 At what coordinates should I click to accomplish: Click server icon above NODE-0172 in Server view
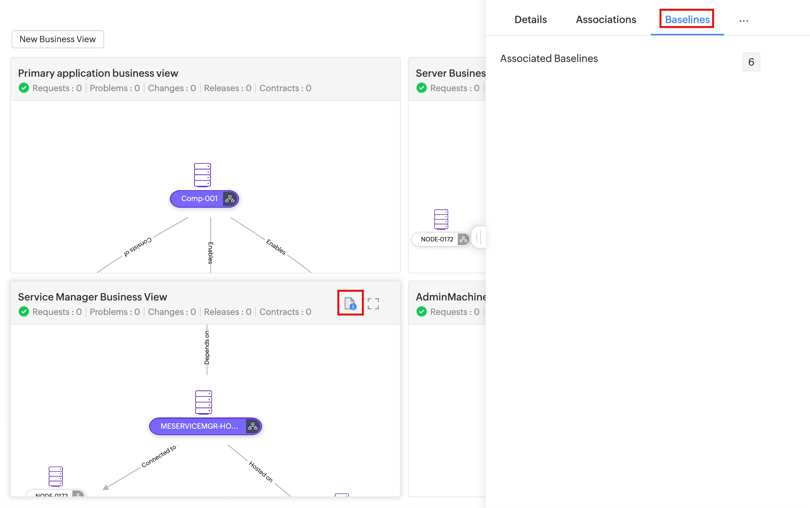[441, 219]
